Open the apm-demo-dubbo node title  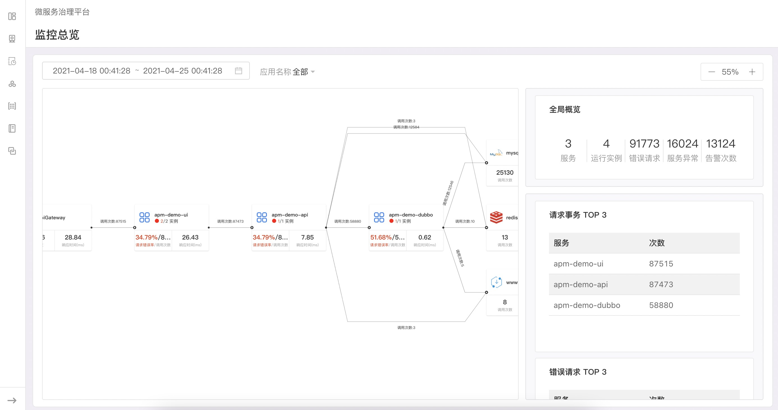click(411, 215)
